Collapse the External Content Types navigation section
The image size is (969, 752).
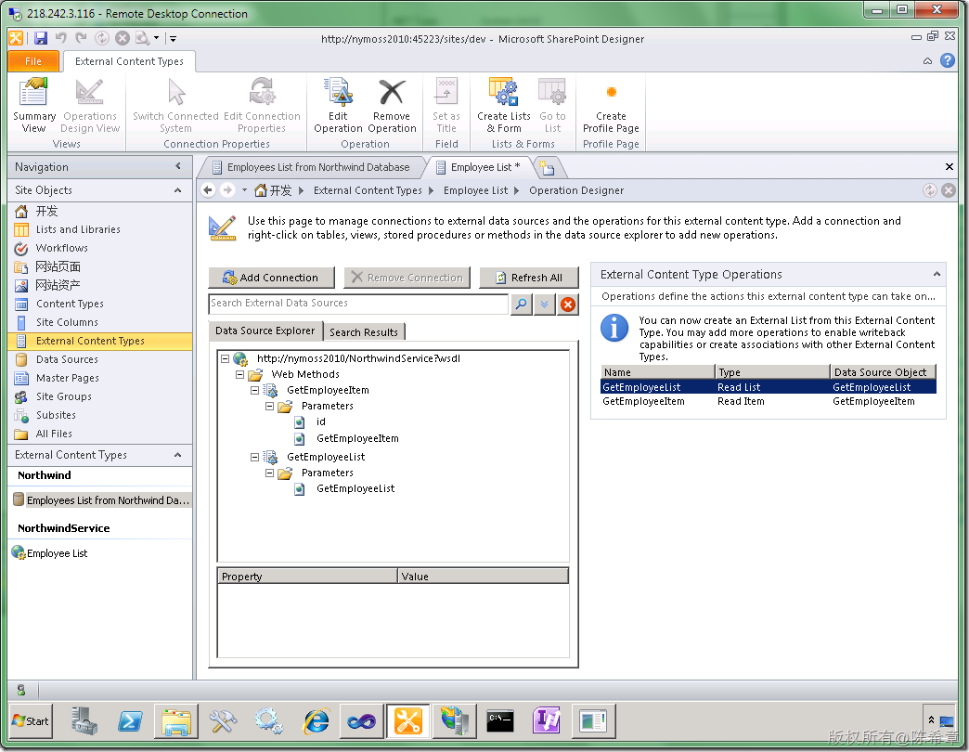click(x=178, y=455)
